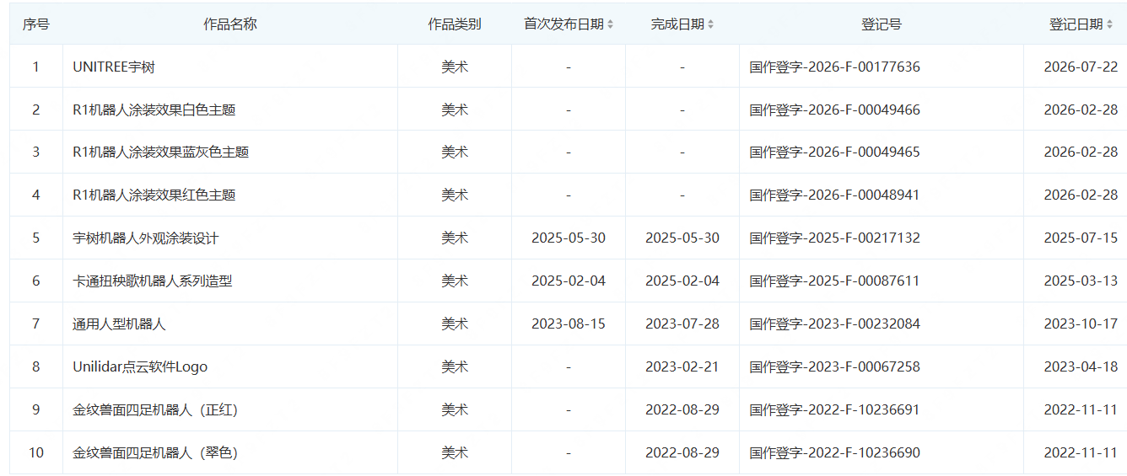Select 金纹兽面四足机器人（正红）work name
Image resolution: width=1127 pixels, height=476 pixels.
tap(156, 409)
